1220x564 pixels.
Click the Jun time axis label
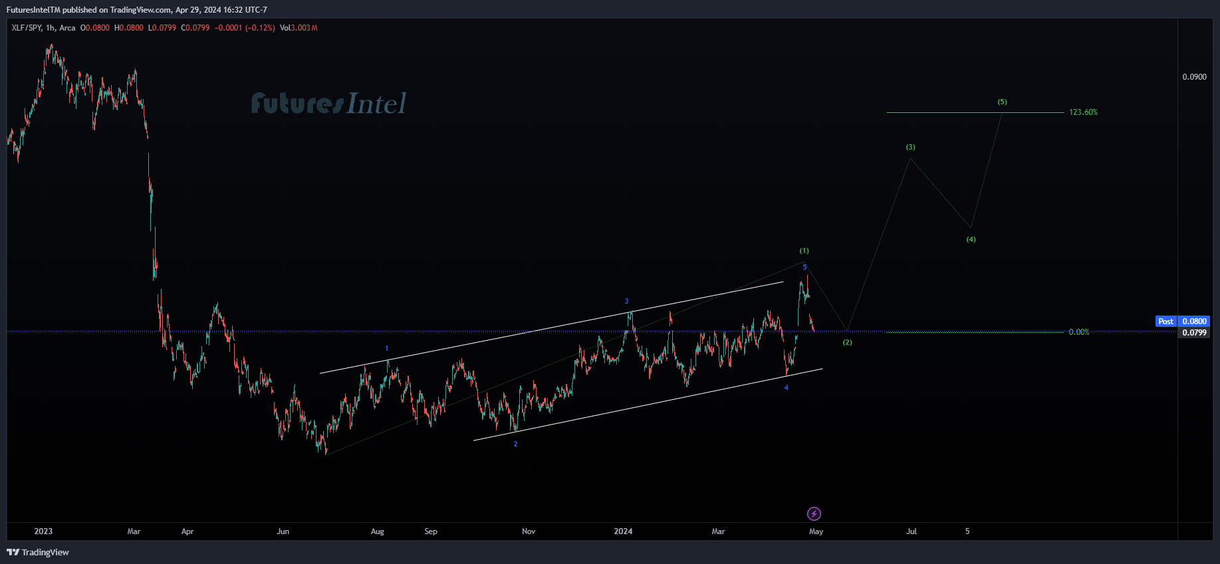[x=283, y=531]
